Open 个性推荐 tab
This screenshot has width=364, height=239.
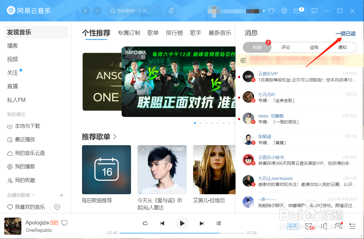(96, 33)
